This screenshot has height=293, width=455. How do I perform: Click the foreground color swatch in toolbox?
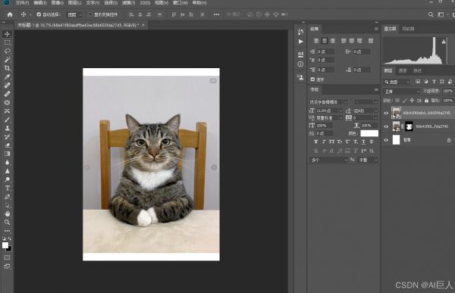[x=5, y=245]
